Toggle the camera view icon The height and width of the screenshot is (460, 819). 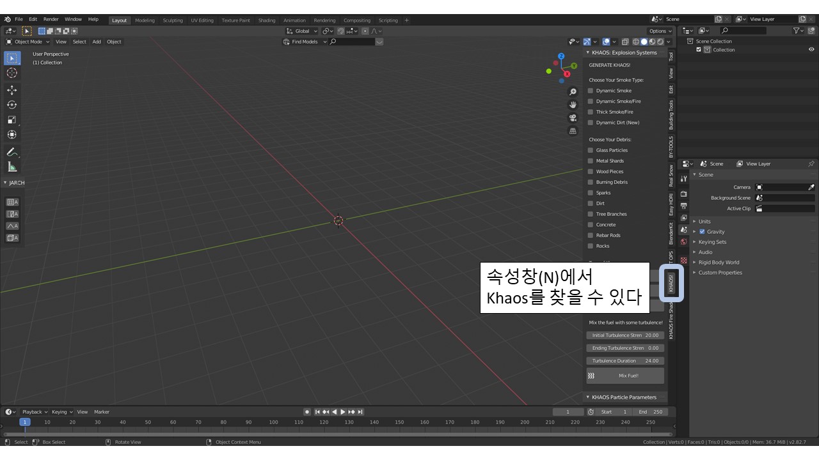point(573,118)
